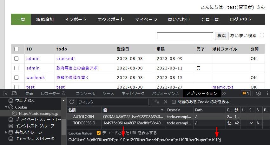Click the Cookie icon in sidebar
The width and height of the screenshot is (270, 145).
coord(11,107)
